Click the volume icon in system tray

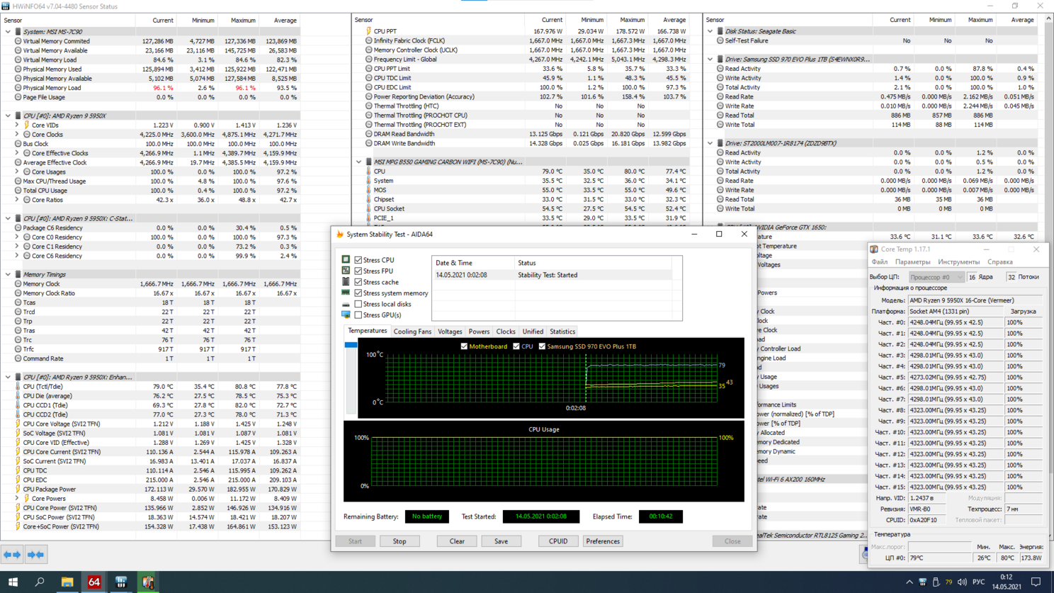coord(961,582)
